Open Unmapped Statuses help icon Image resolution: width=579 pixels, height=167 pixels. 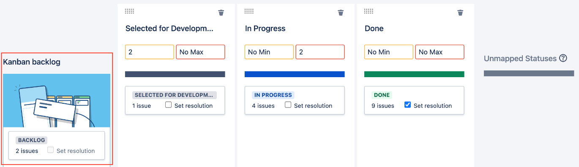pos(563,58)
